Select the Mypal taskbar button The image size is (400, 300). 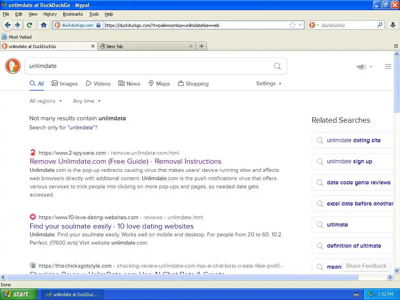[72, 295]
